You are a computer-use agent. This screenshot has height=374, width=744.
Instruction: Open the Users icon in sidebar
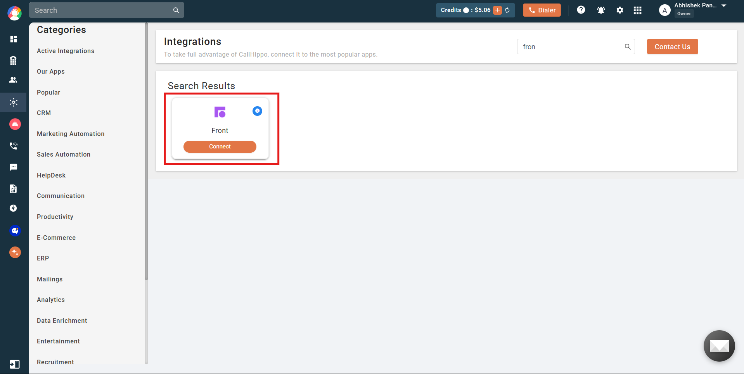point(14,80)
